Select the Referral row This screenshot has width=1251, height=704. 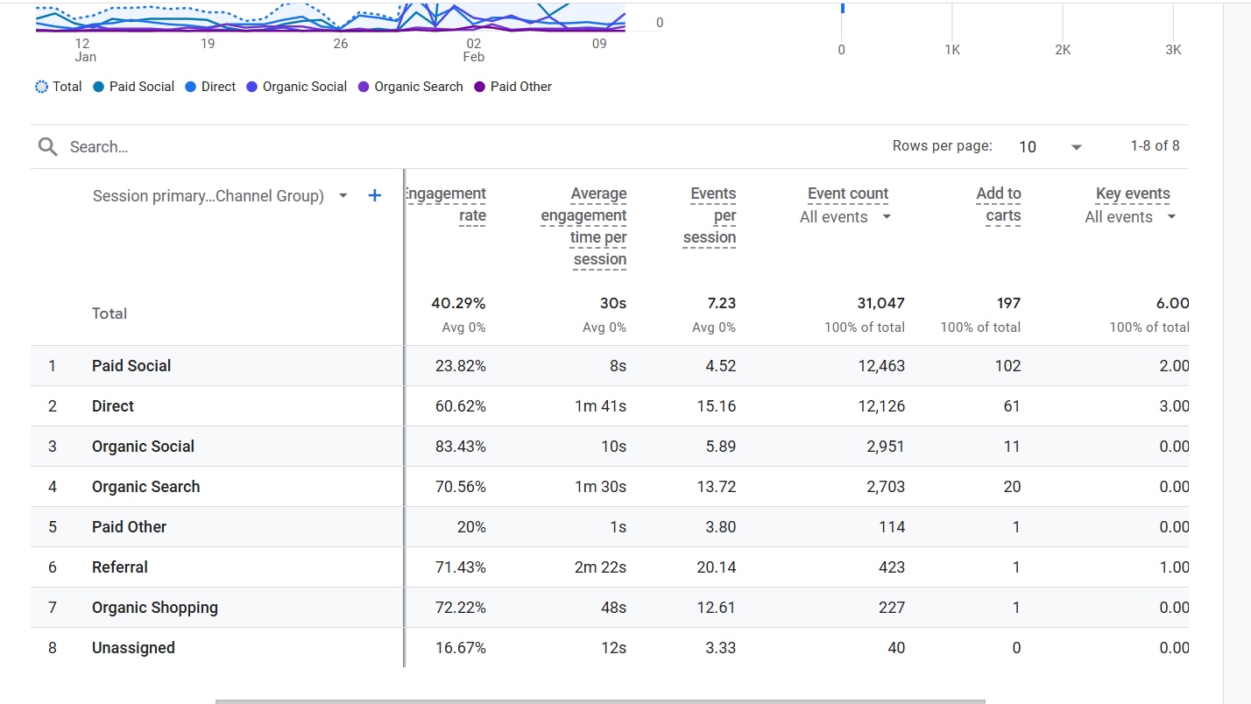[120, 567]
